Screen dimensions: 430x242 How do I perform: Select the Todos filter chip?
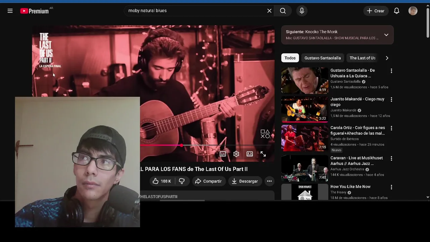click(290, 58)
